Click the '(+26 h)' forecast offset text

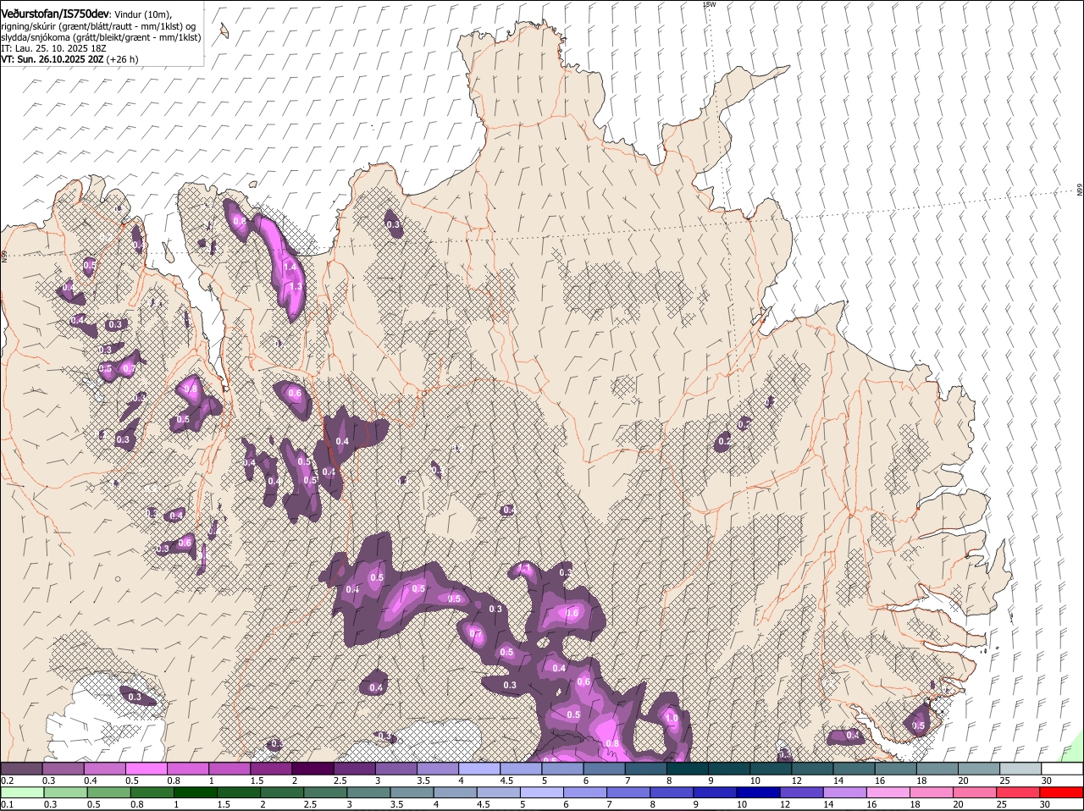[123, 60]
